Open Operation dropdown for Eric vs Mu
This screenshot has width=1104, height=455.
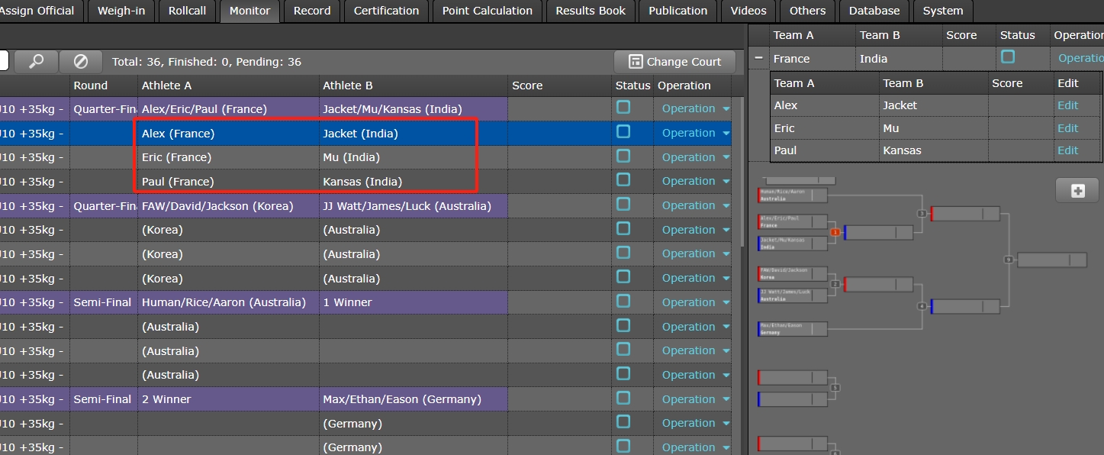click(695, 157)
